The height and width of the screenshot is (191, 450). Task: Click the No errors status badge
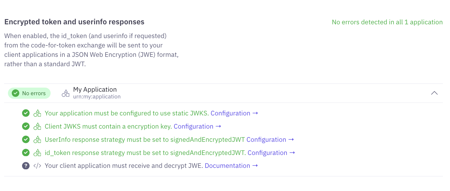(x=29, y=93)
